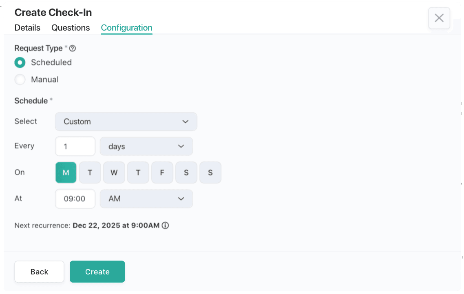Image resolution: width=464 pixels, height=294 pixels.
Task: Switch to the Details tab
Action: click(27, 28)
